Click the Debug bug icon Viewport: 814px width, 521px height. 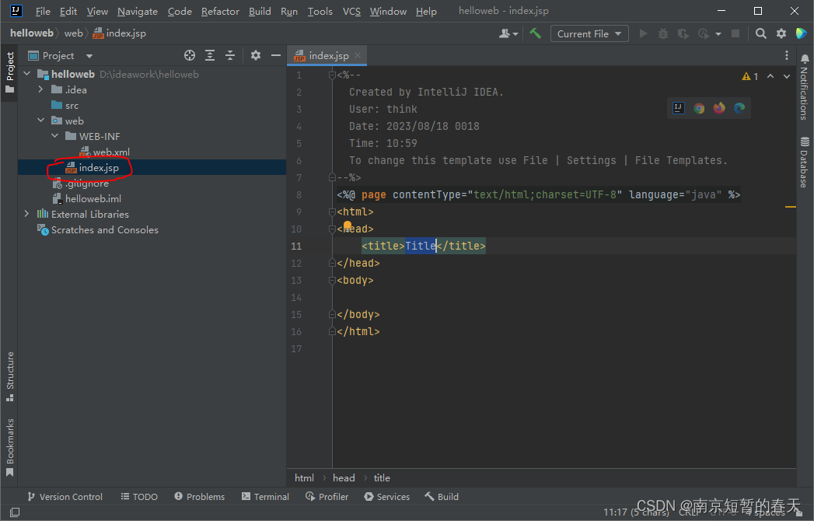point(663,33)
